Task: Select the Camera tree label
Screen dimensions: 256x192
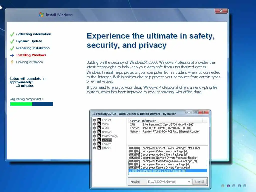Action: [x=107, y=144]
